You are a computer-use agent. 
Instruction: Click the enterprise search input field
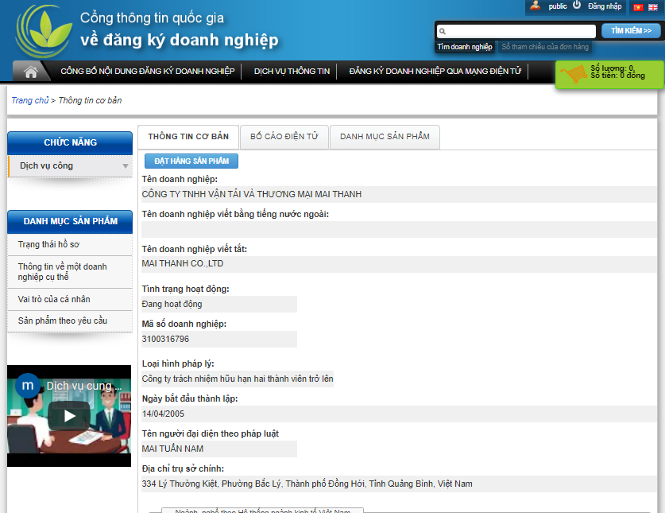point(516,31)
